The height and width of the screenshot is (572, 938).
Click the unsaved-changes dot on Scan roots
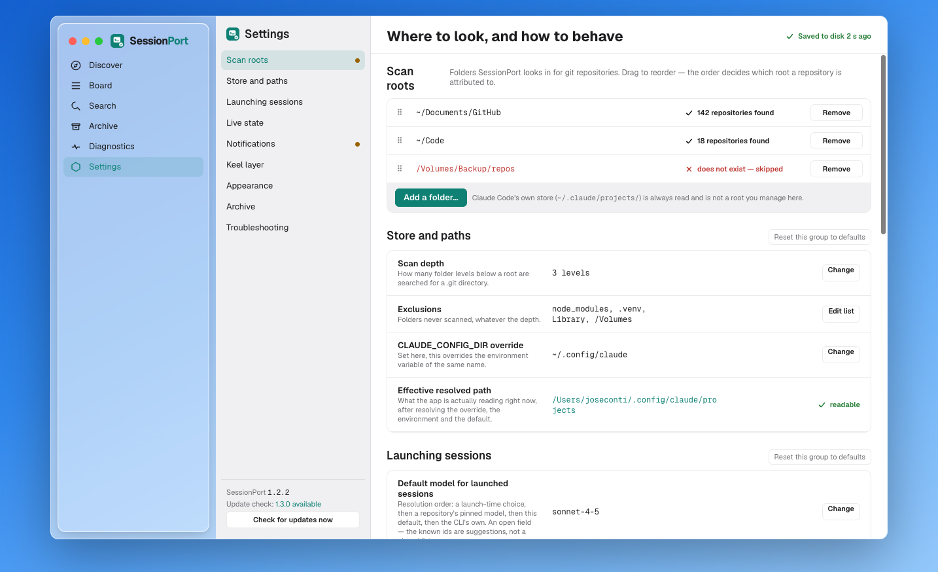tap(357, 60)
